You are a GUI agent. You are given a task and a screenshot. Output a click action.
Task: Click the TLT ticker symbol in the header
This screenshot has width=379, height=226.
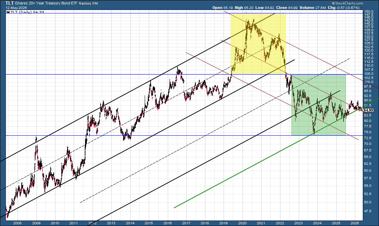point(9,3)
